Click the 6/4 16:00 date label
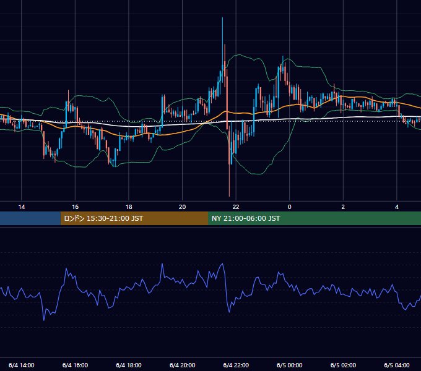The image size is (421, 371). coord(75,365)
